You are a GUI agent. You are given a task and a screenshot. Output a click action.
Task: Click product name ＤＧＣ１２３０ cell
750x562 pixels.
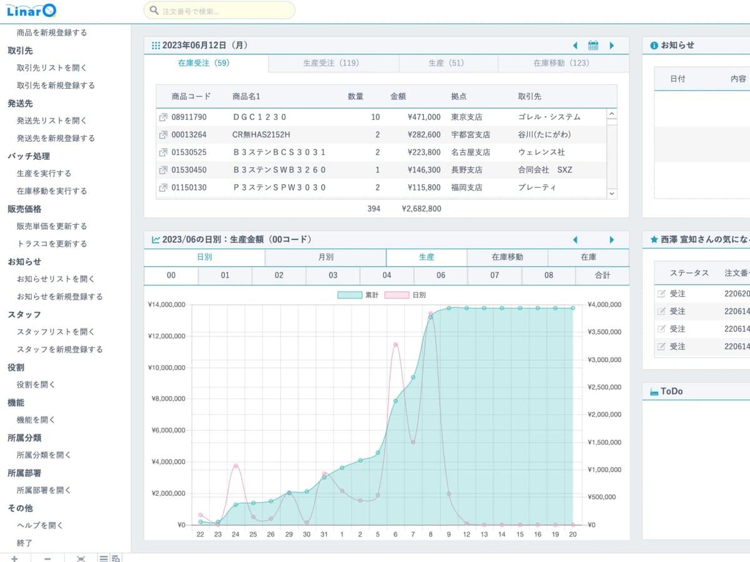click(x=259, y=117)
